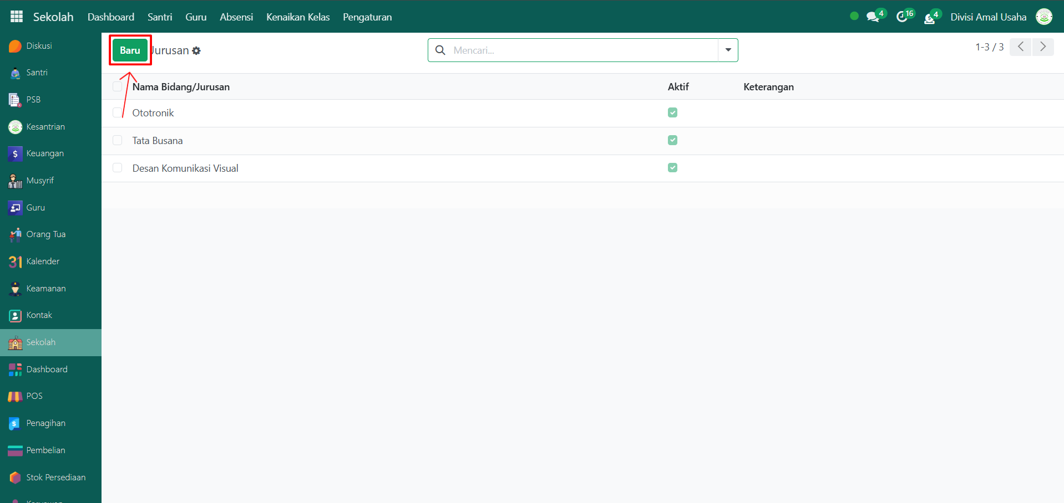Toggle Aktif checkbox for Desan Komunikasi Visual
The image size is (1064, 503).
tap(672, 168)
